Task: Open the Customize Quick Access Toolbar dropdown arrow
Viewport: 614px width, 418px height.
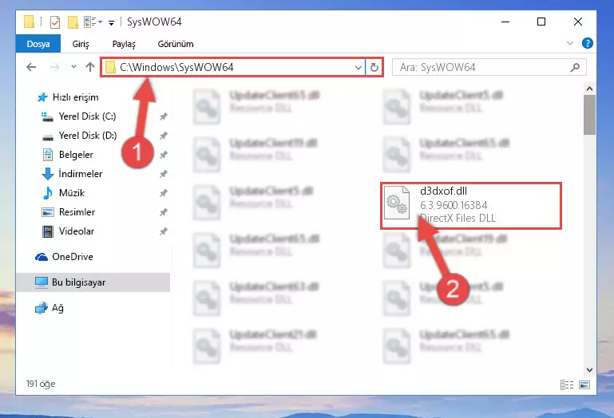Action: coord(111,22)
